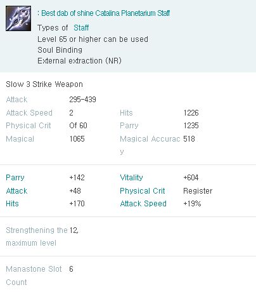Click the green Attack bonus label
Image resolution: width=256 pixels, height=292 pixels.
(x=16, y=191)
